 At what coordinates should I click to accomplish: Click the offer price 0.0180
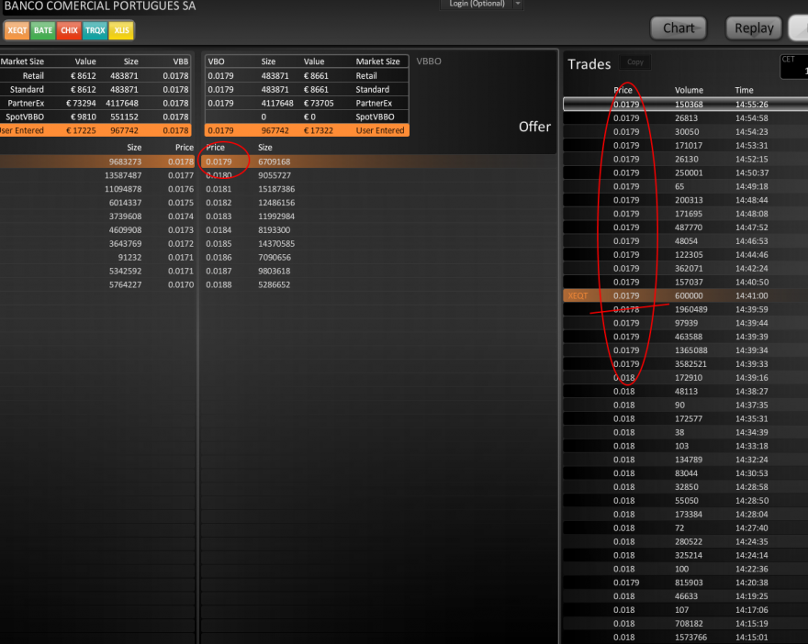pos(219,175)
